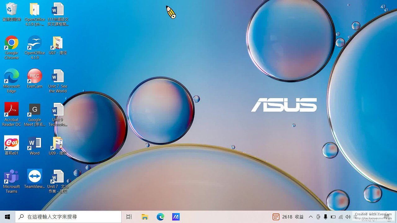The image size is (397, 223).
Task: Open the Windows Start menu
Action: point(7,217)
